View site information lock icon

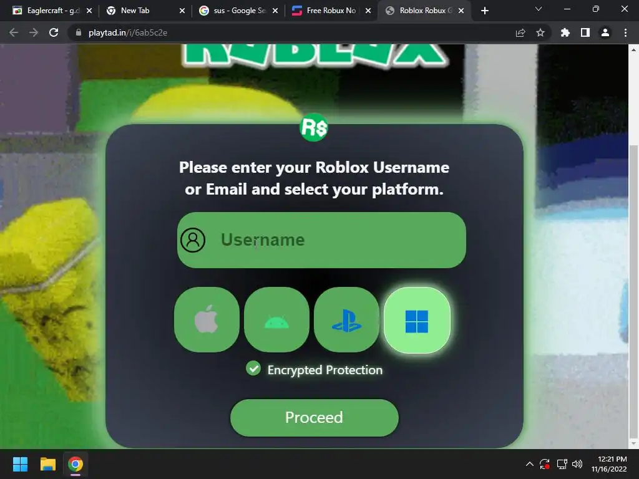(x=79, y=32)
